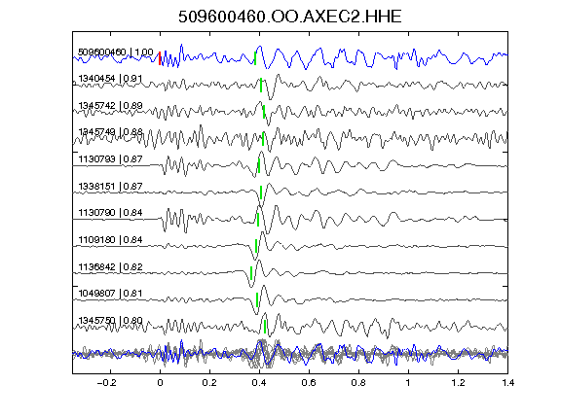Select the green marker on trace 1345742
The image size is (561, 420).
click(x=264, y=112)
